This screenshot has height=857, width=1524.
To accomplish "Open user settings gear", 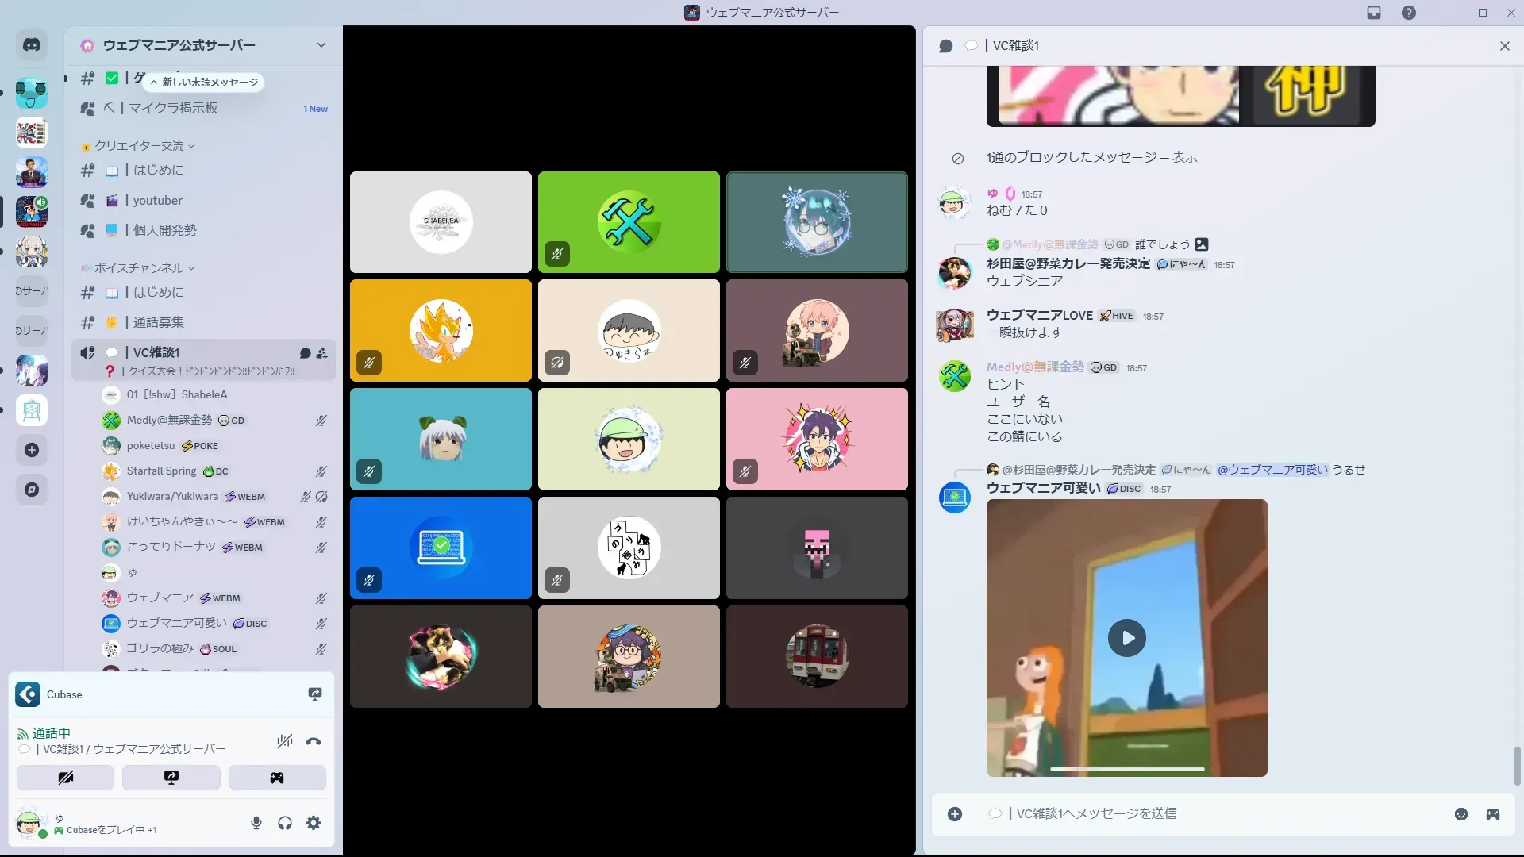I will 314,823.
